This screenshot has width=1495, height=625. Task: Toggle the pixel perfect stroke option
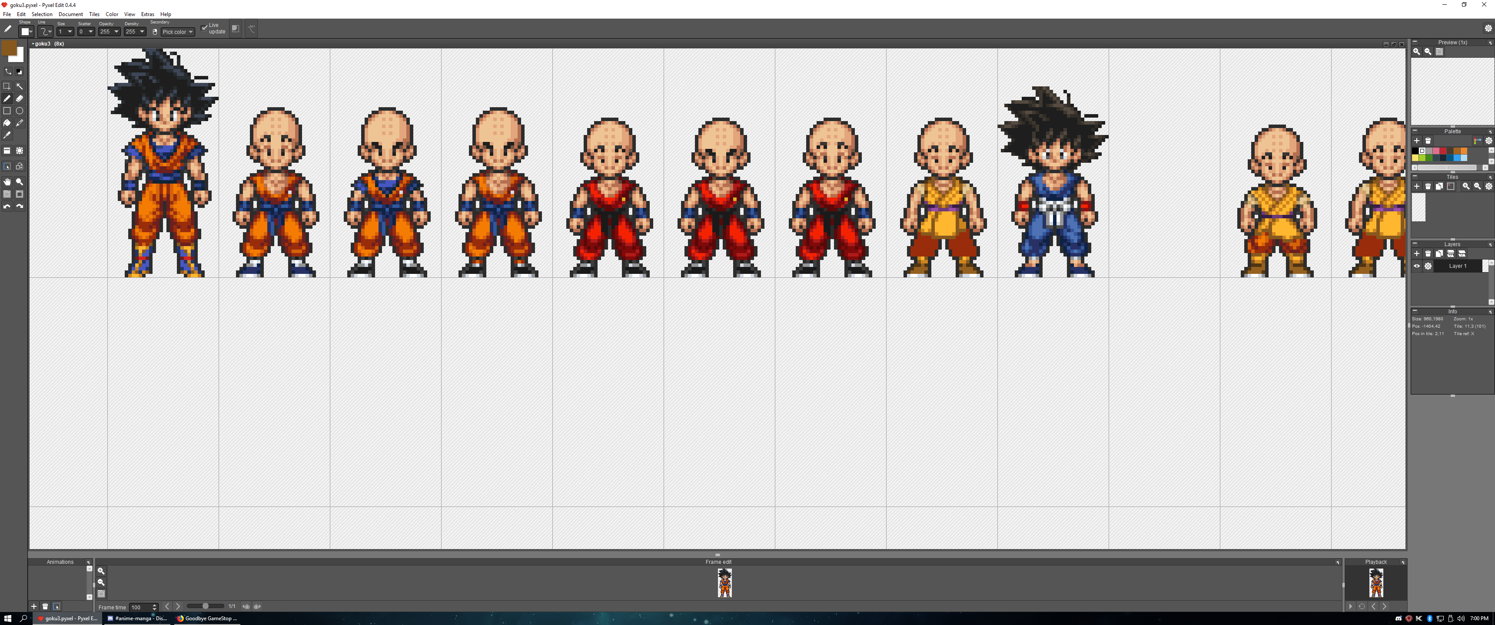(251, 28)
